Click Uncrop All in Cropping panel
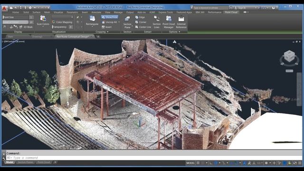Image resolution: width=304 pixels, height=171 pixels. (x=110, y=22)
